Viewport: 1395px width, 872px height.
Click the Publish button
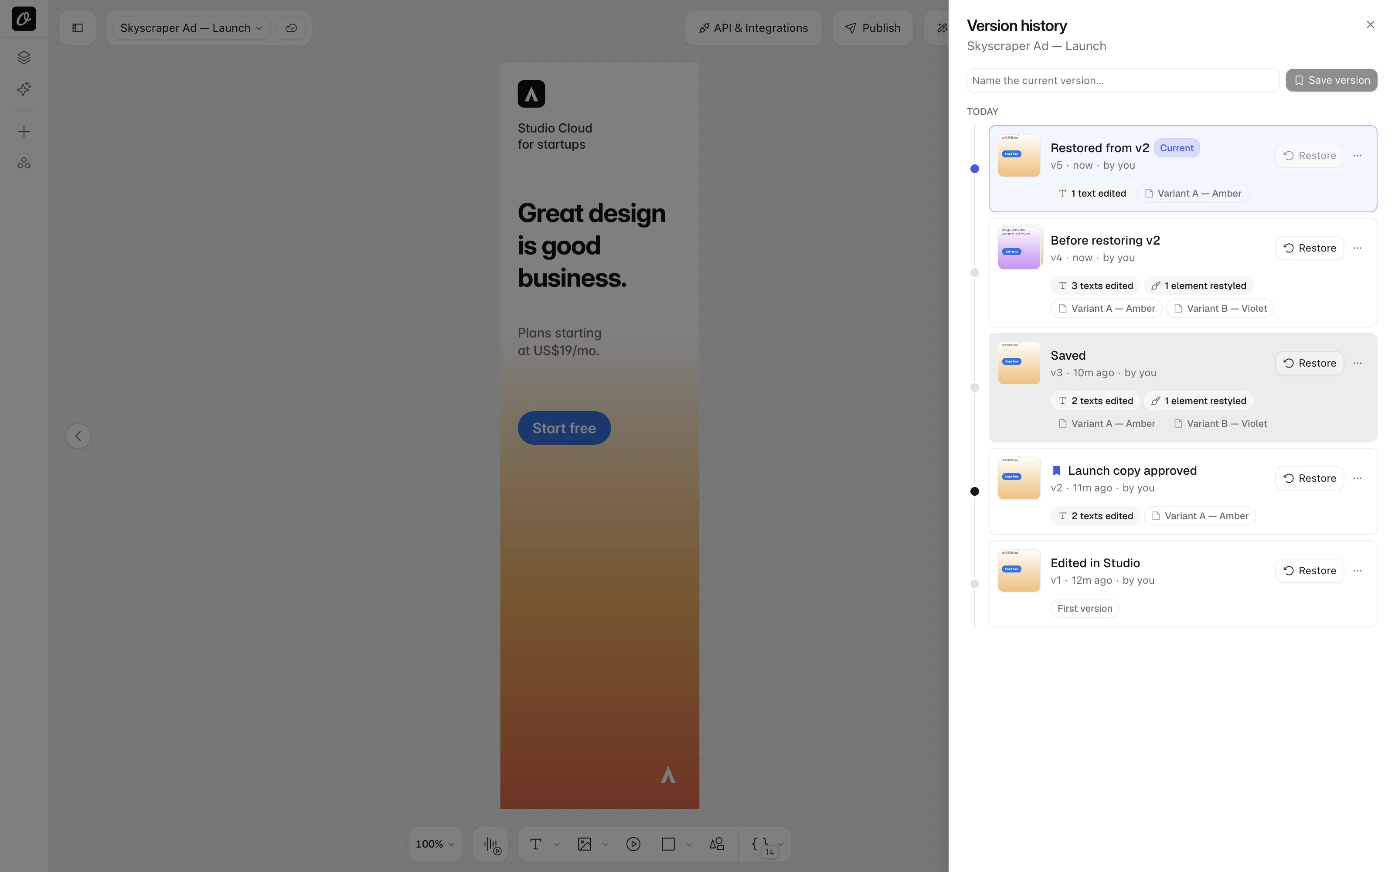tap(873, 27)
